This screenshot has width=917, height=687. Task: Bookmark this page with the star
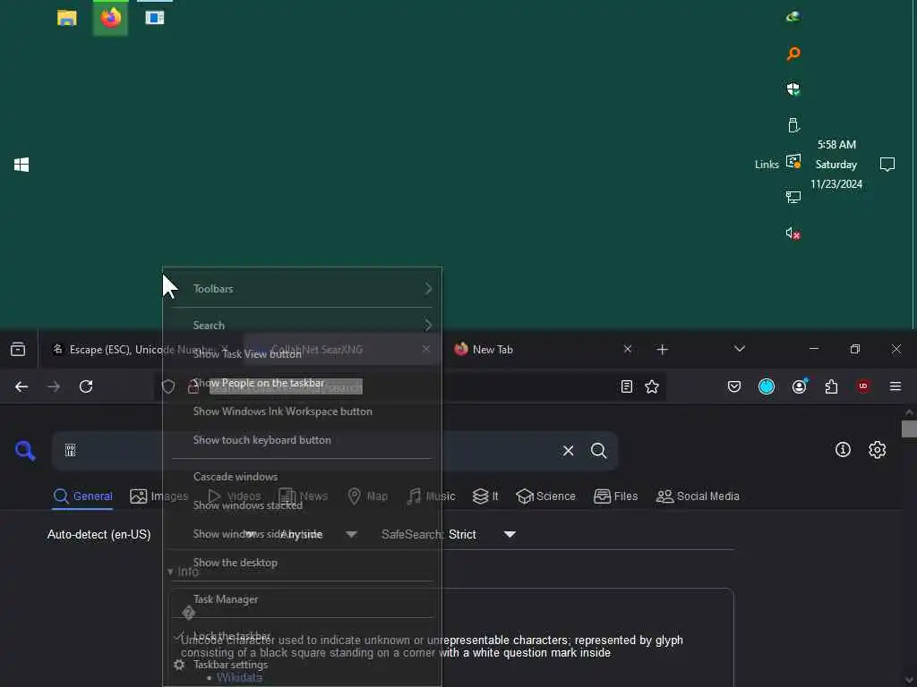[x=652, y=386]
